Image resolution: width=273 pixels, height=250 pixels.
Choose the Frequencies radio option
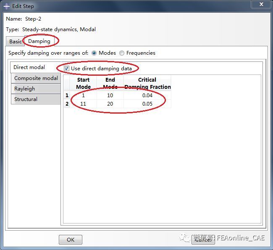click(122, 53)
